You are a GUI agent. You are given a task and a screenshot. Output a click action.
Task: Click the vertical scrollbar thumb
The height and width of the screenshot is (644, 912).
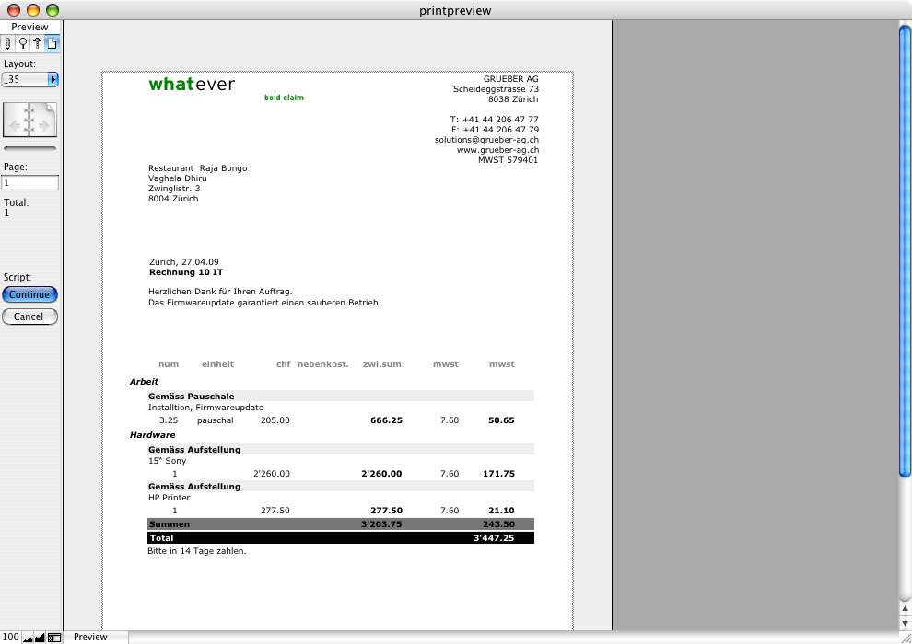(x=905, y=248)
